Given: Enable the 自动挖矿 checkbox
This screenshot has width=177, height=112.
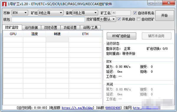Looking at the screenshot, I should coord(138,19).
